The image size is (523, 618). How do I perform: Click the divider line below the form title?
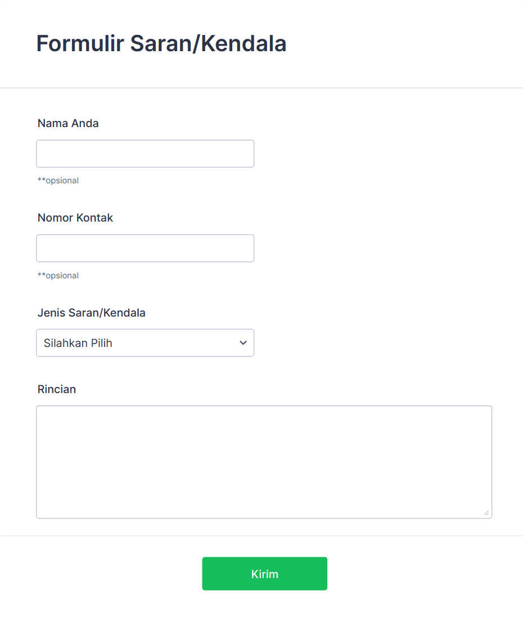pos(261,88)
